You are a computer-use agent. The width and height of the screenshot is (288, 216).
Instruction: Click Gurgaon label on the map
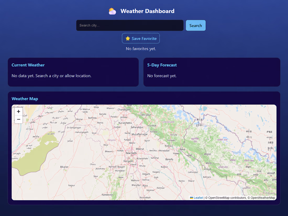pos(128,161)
